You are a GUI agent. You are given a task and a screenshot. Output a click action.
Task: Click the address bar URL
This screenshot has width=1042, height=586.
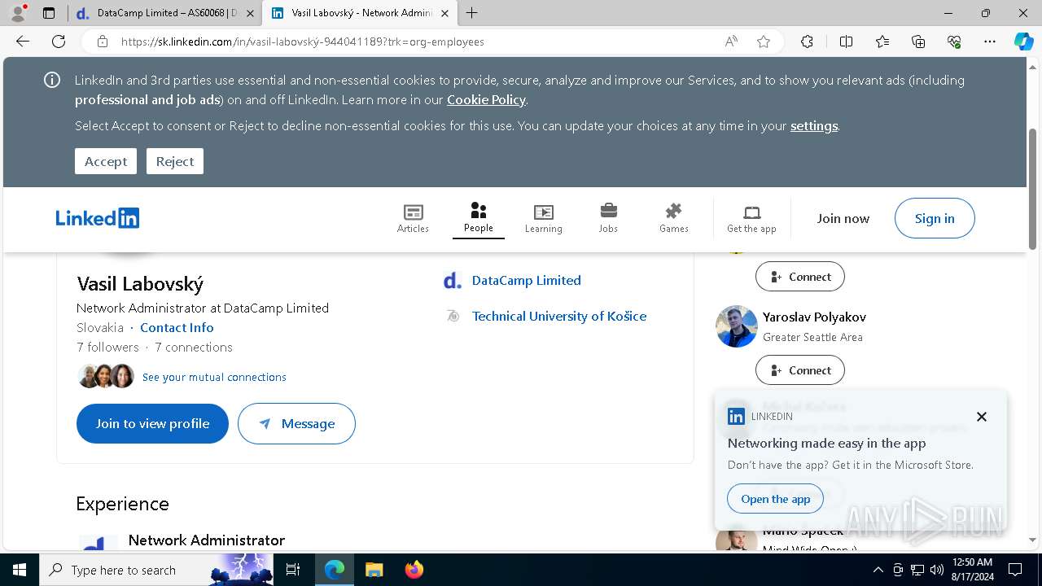point(303,42)
